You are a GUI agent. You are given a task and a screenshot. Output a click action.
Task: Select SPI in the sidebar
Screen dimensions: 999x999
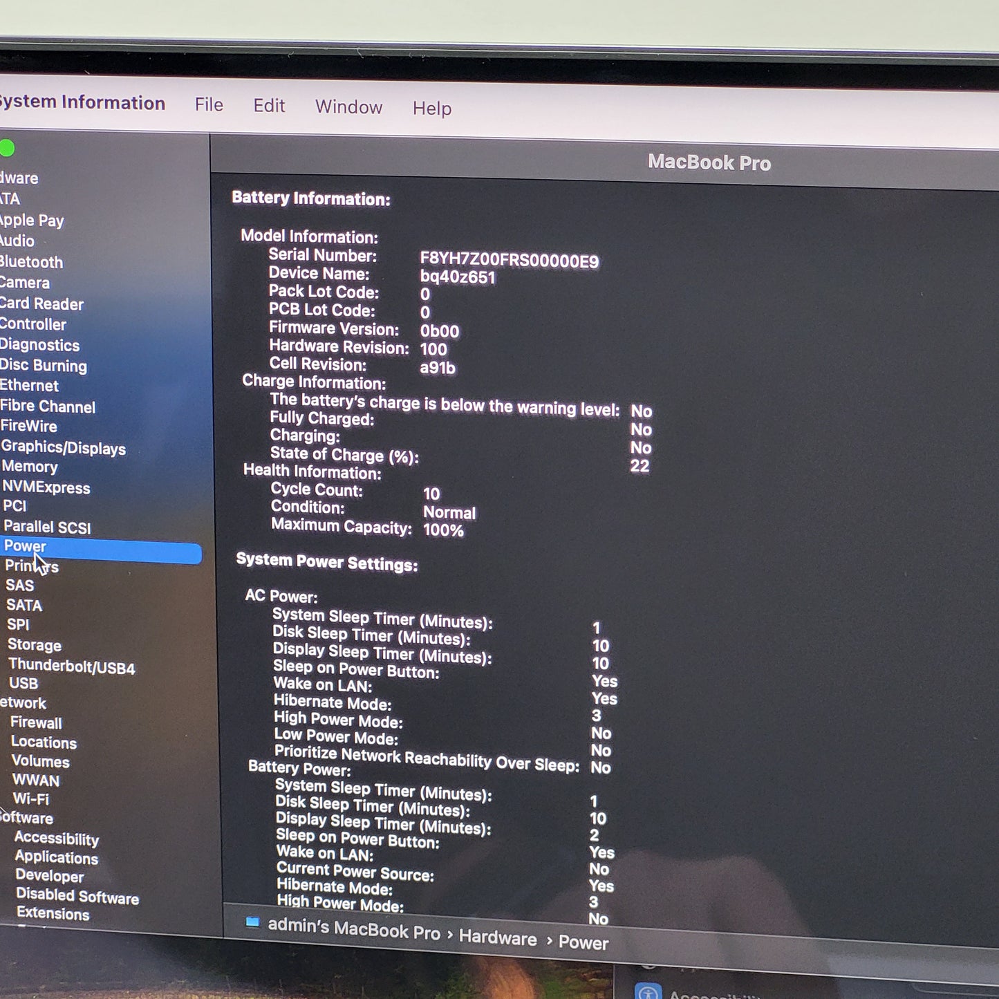18,624
